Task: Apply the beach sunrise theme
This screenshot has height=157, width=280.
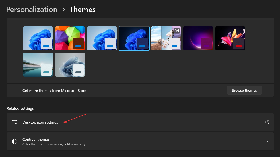Action: point(38,64)
